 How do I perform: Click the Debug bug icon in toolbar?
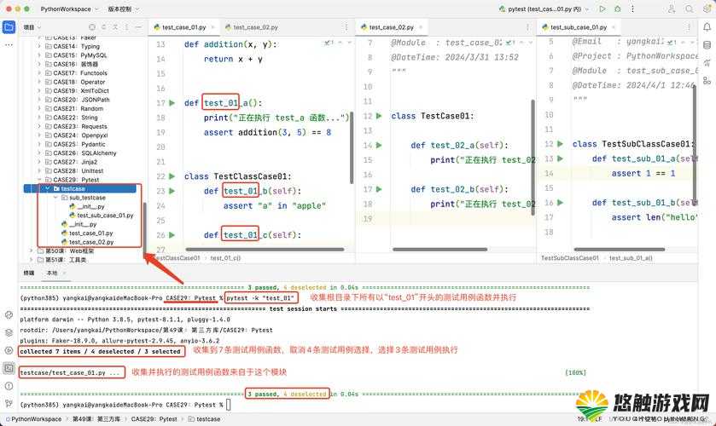coord(617,9)
